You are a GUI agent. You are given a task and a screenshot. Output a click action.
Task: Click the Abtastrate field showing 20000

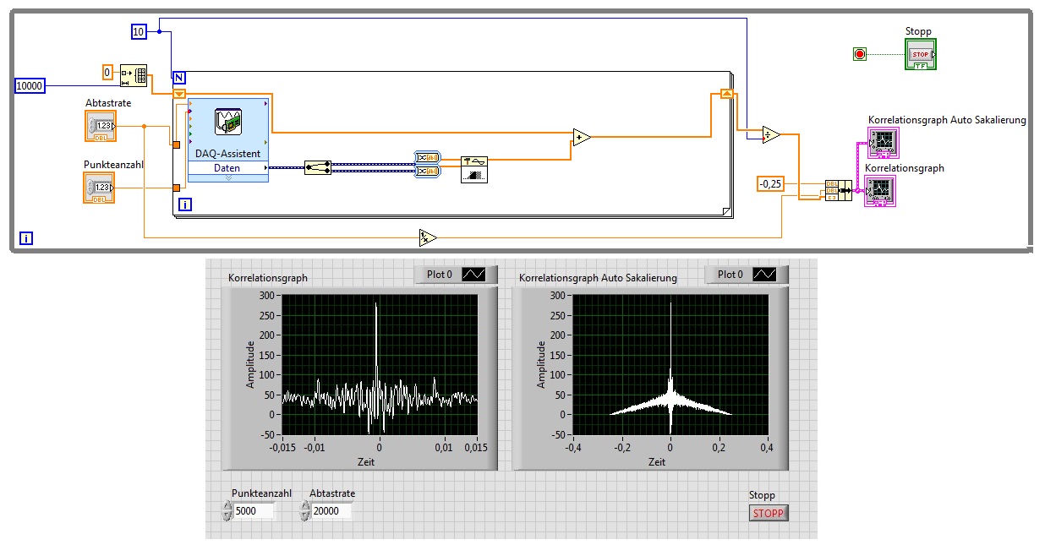331,510
